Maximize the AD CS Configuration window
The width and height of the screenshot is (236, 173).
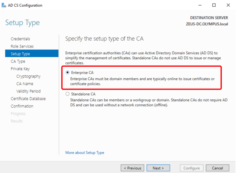coord(214,5)
